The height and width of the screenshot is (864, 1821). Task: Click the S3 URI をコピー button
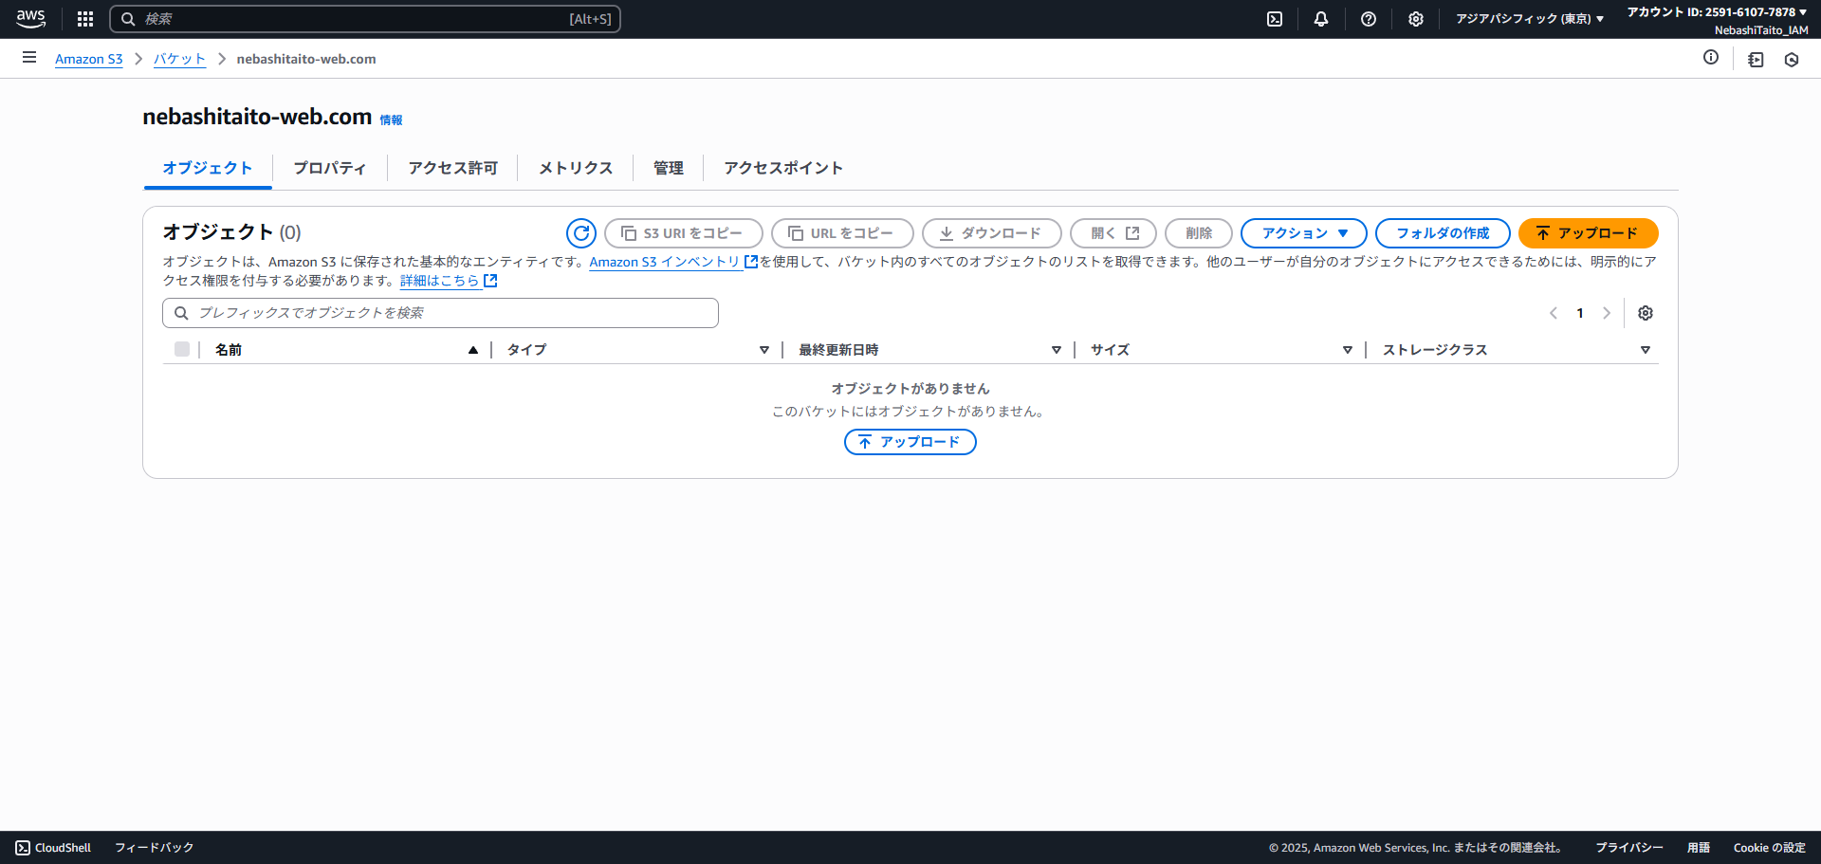(684, 233)
